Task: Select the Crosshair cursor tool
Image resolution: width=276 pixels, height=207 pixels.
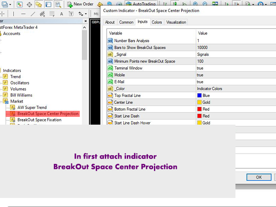Action: tap(3, 14)
